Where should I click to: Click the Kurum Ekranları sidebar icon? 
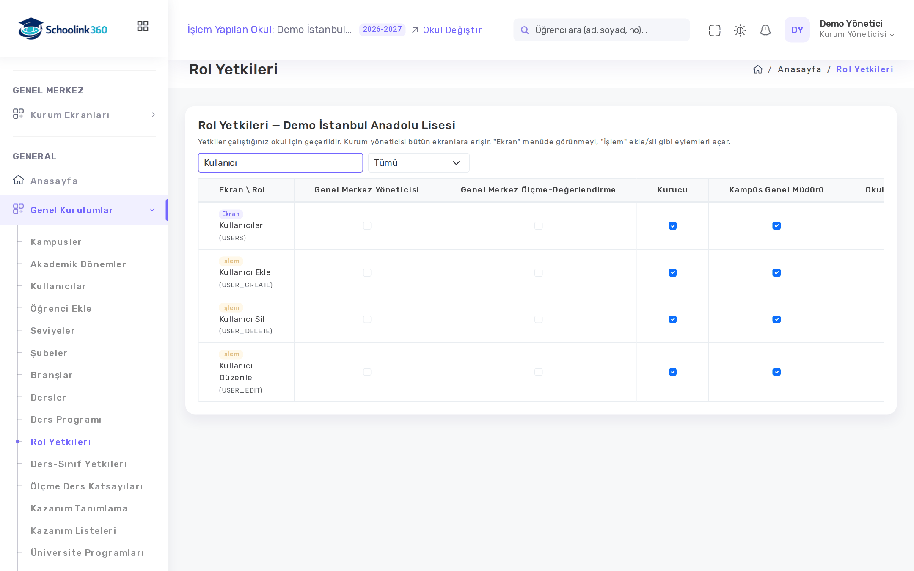[18, 114]
